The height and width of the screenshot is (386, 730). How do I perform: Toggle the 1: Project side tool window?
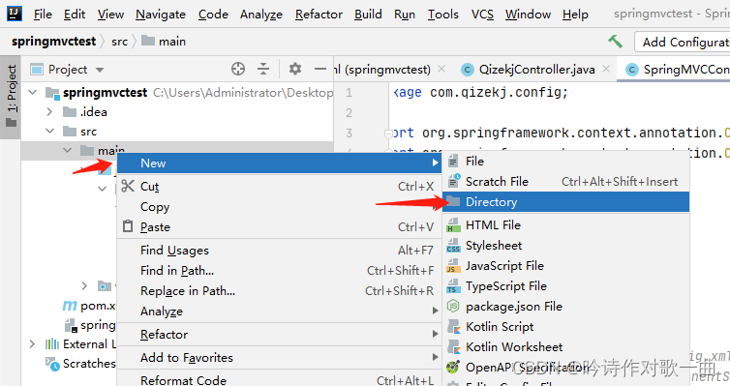(x=12, y=97)
